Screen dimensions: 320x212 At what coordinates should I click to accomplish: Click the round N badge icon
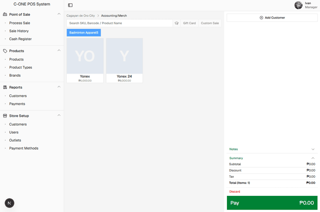(x=9, y=203)
